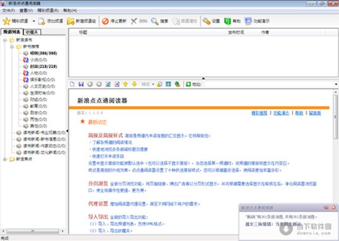Click the globe open-in-browser icon
339x241 pixels.
[x=177, y=84]
